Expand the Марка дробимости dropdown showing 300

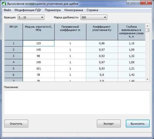[x=94, y=17]
